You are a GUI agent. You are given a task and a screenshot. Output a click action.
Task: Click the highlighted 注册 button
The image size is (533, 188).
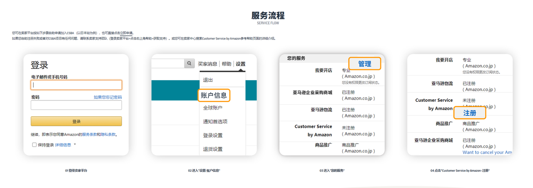[469, 113]
